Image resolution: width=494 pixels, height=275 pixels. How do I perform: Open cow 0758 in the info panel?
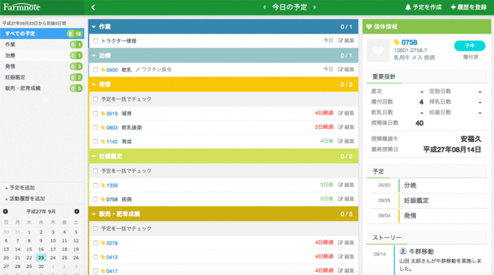pos(409,43)
